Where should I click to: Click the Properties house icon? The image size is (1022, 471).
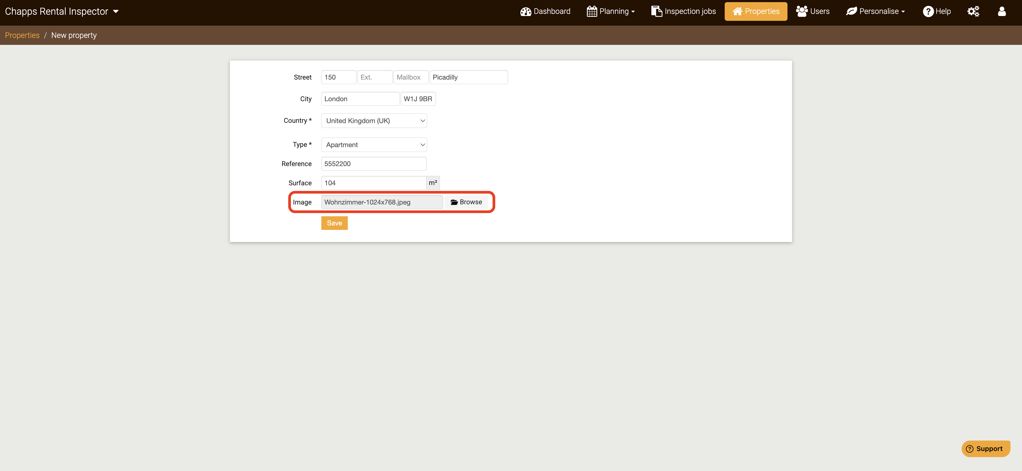[x=737, y=11]
